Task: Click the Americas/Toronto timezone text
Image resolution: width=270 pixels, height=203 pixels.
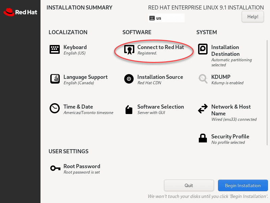Action: click(x=88, y=113)
